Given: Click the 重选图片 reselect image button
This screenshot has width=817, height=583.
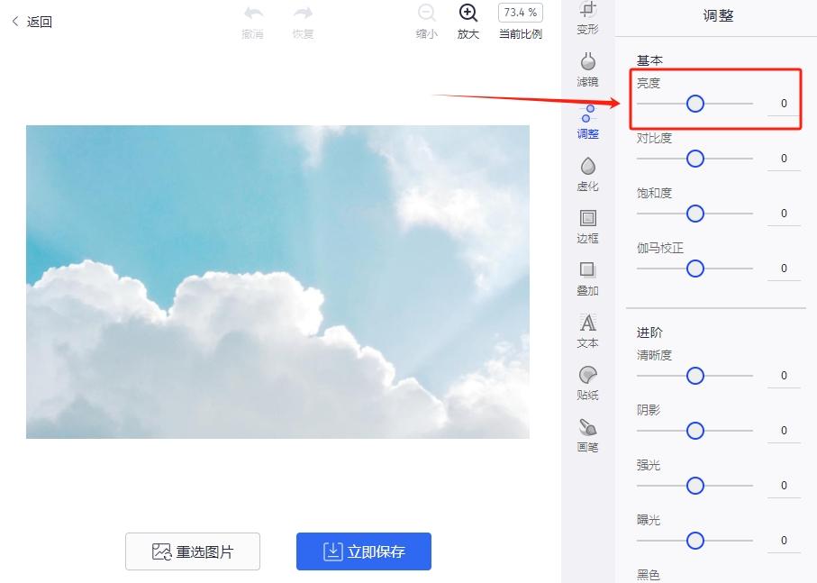Looking at the screenshot, I should pos(192,550).
